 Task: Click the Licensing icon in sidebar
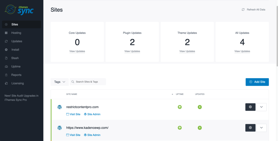pyautogui.click(x=6, y=83)
